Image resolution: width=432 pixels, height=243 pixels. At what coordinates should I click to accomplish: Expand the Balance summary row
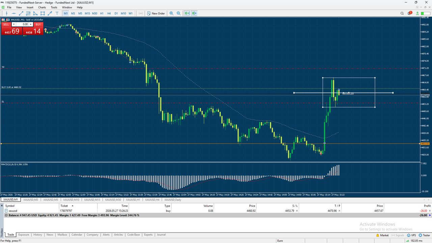[6, 215]
